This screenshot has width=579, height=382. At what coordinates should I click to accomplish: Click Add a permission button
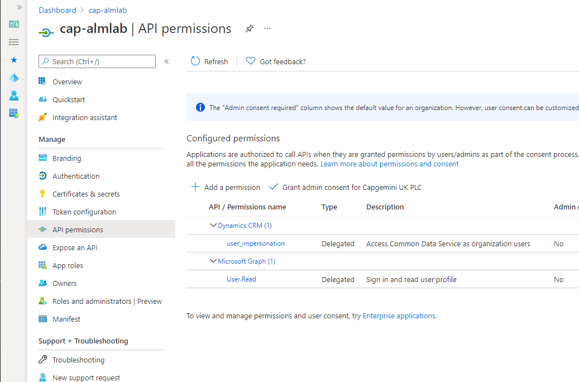[225, 187]
